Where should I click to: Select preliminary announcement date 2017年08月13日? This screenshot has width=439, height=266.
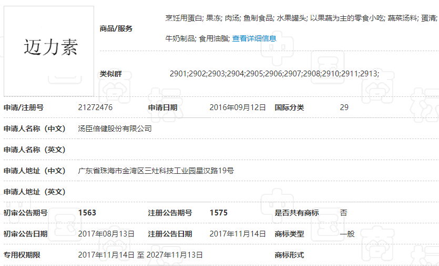point(106,234)
